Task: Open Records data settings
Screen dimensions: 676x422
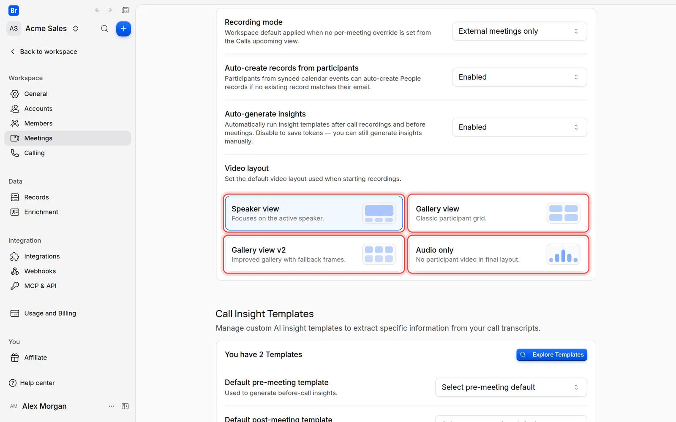Action: pos(68,197)
